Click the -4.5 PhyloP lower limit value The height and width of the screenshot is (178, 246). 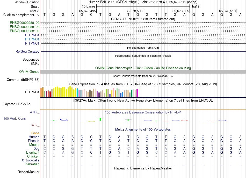tap(34, 125)
